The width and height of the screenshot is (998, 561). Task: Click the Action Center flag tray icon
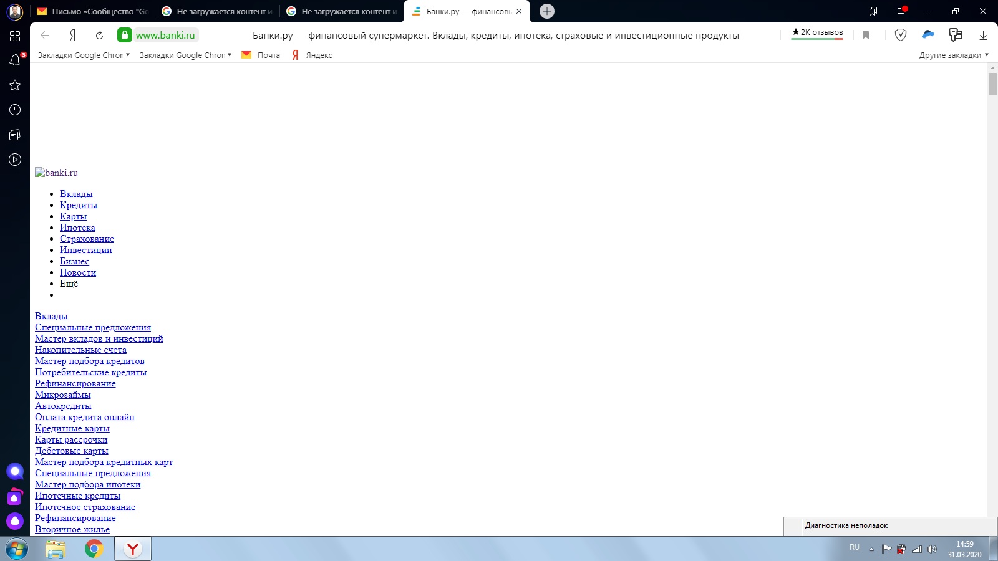pyautogui.click(x=886, y=549)
